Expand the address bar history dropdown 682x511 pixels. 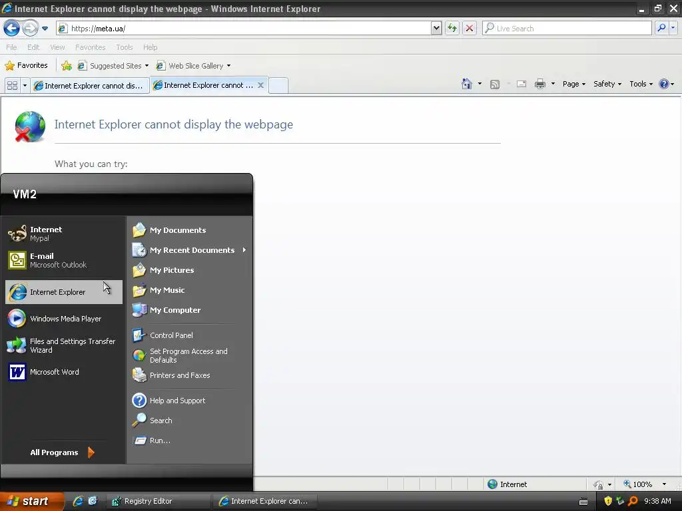(x=436, y=29)
